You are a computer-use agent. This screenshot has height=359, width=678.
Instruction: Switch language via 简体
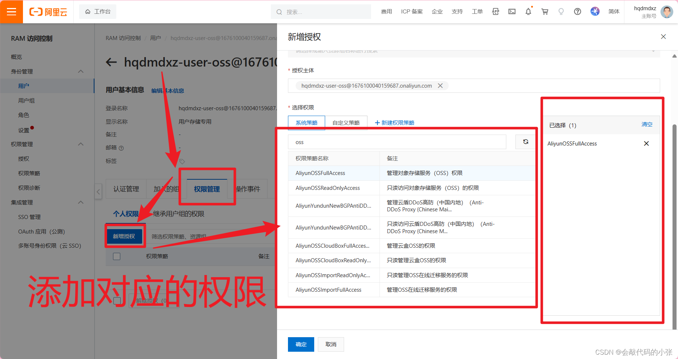click(x=614, y=12)
